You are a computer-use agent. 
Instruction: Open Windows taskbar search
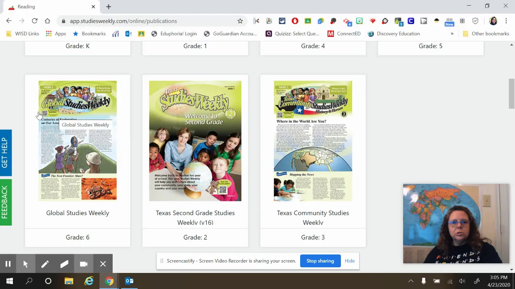[x=29, y=281]
